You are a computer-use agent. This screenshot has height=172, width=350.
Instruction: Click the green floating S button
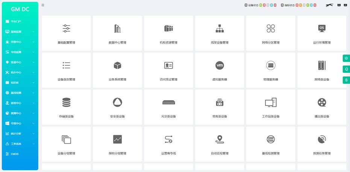point(346,80)
